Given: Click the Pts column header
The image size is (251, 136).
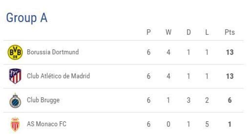Looking at the screenshot, I should point(230,32).
